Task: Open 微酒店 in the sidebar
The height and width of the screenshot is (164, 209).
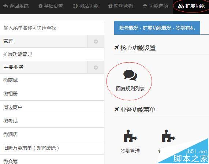Action: tap(52, 134)
